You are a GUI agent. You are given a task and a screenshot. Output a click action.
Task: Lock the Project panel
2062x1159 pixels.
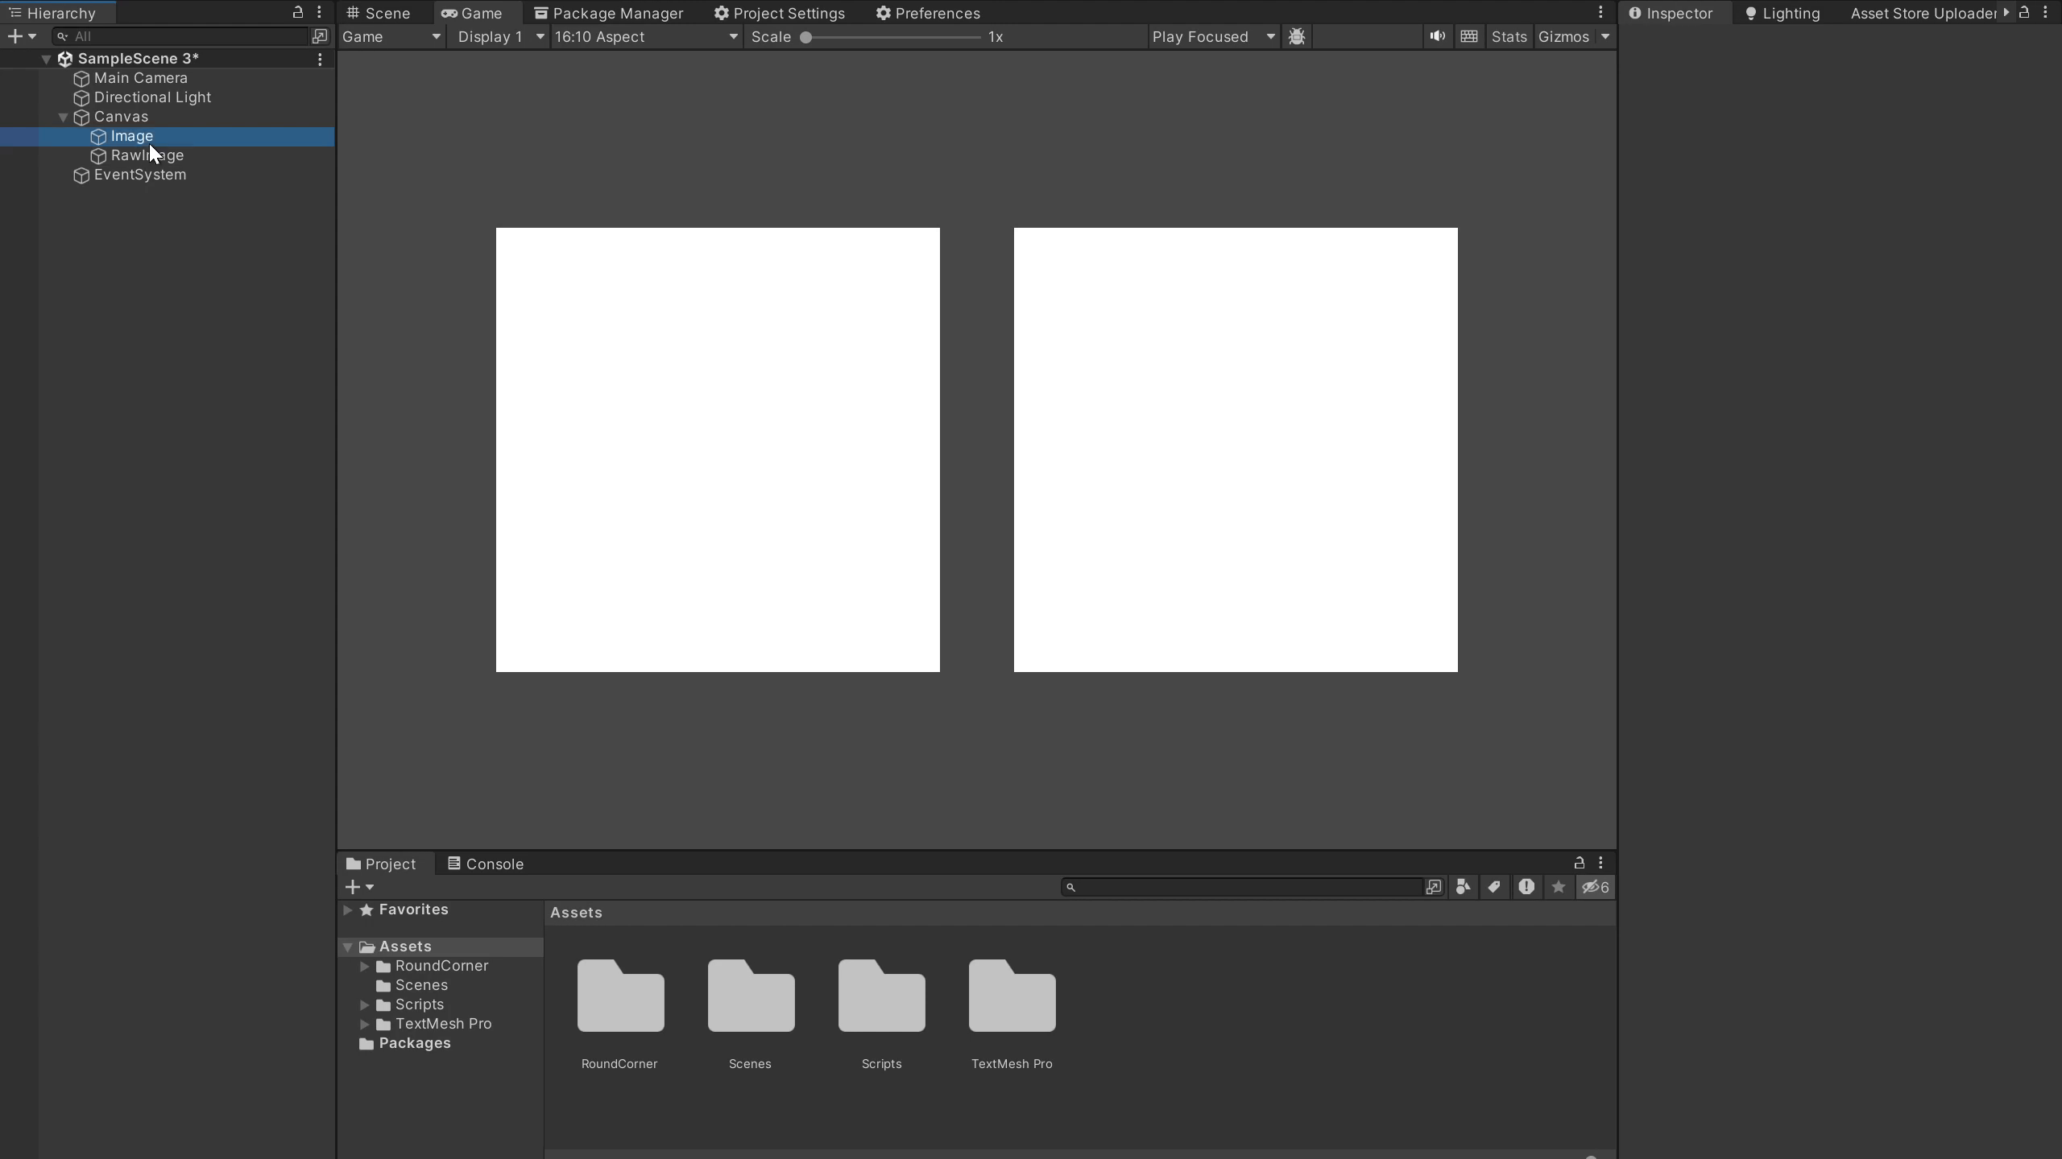(x=1580, y=863)
